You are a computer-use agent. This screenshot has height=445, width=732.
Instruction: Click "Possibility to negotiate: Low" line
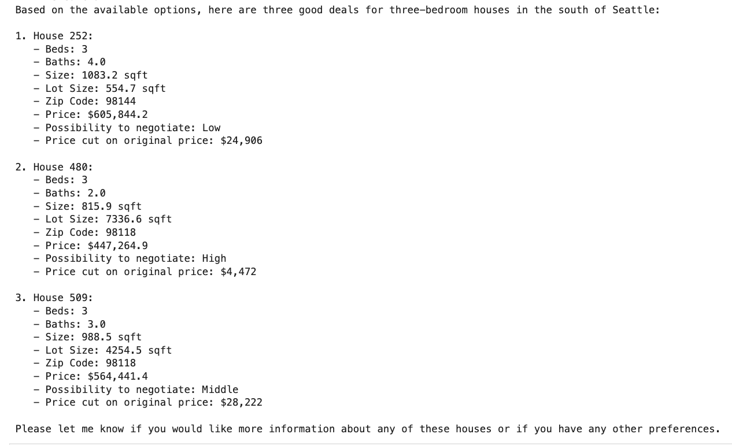point(132,128)
